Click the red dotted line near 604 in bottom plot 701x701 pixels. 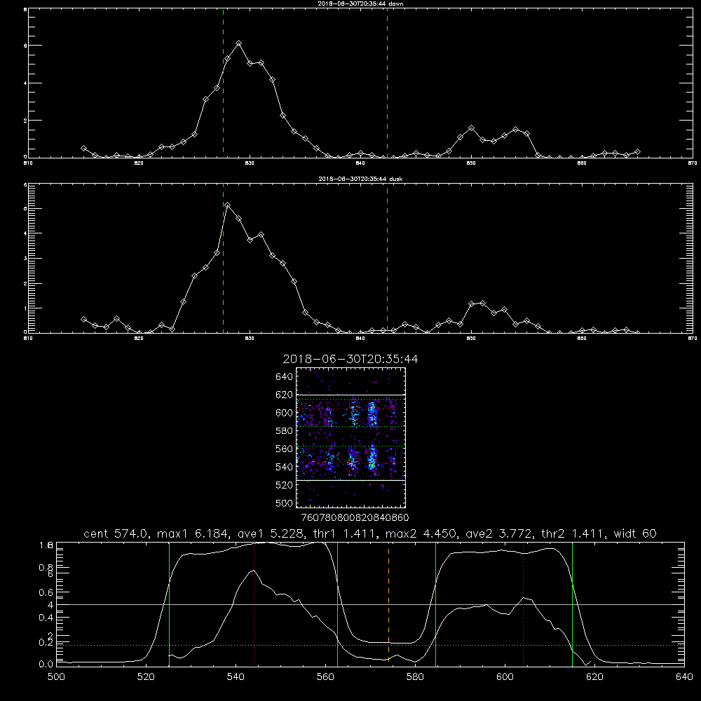pyautogui.click(x=523, y=604)
